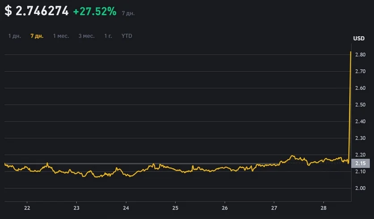Screen dimensions: 374x219
Task: Click the 2.15 price tag on axis
Action: (x=361, y=163)
